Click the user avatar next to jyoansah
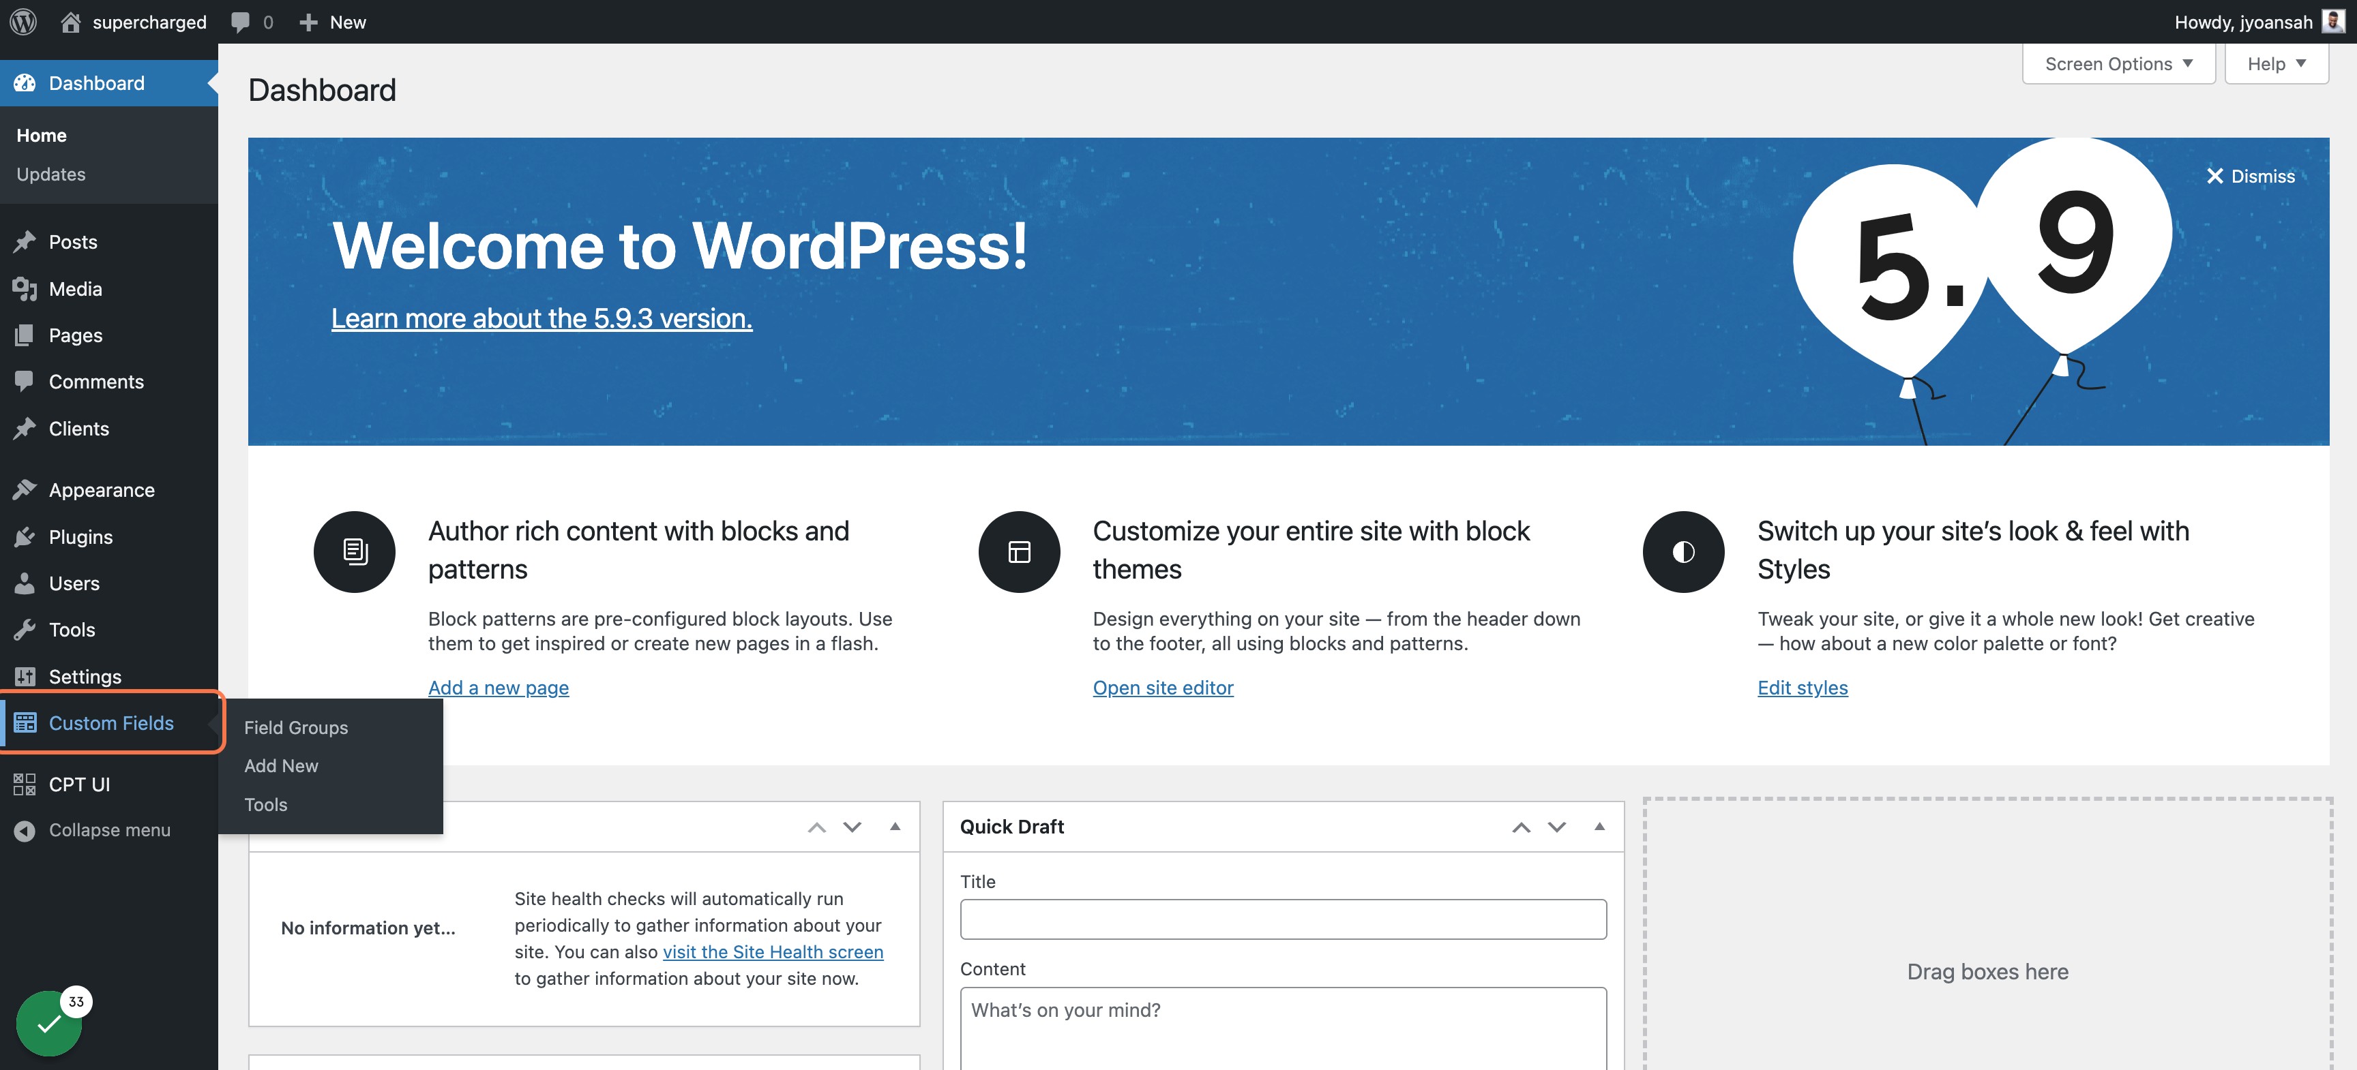Screen dimensions: 2357x1070 point(2333,22)
